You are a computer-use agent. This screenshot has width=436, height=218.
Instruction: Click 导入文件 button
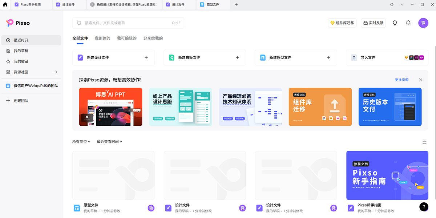coord(387,57)
